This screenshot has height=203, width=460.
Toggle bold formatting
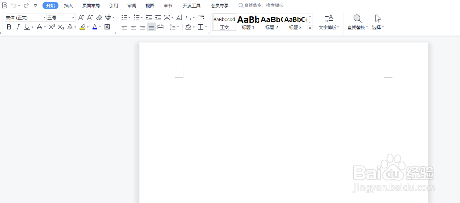9,27
